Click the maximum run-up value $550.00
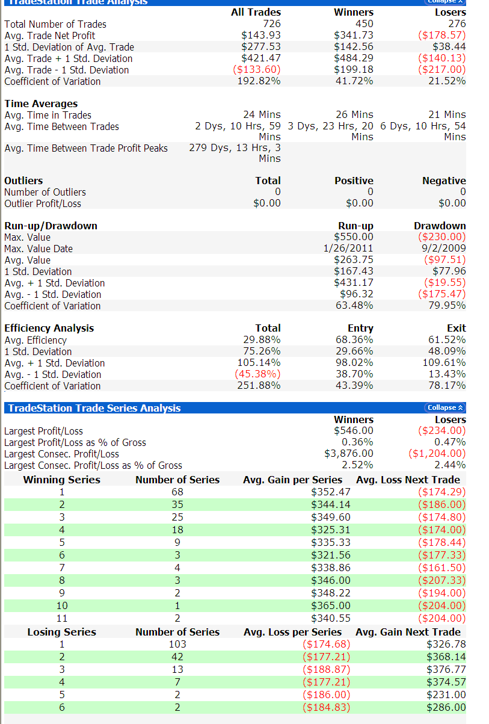This screenshot has height=724, width=489. click(354, 237)
